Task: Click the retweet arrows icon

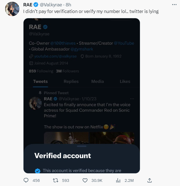Action: click(x=55, y=180)
